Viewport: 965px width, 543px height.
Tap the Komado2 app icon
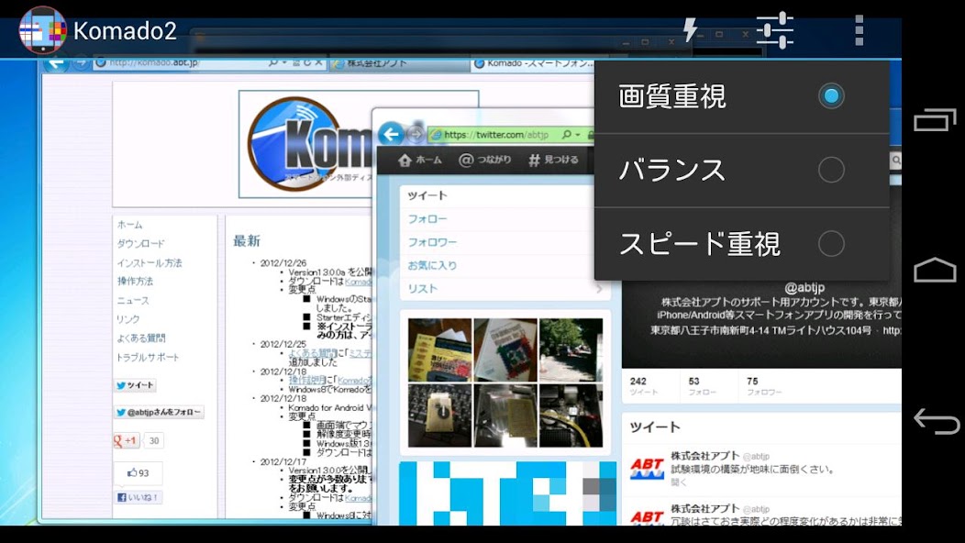pos(42,30)
